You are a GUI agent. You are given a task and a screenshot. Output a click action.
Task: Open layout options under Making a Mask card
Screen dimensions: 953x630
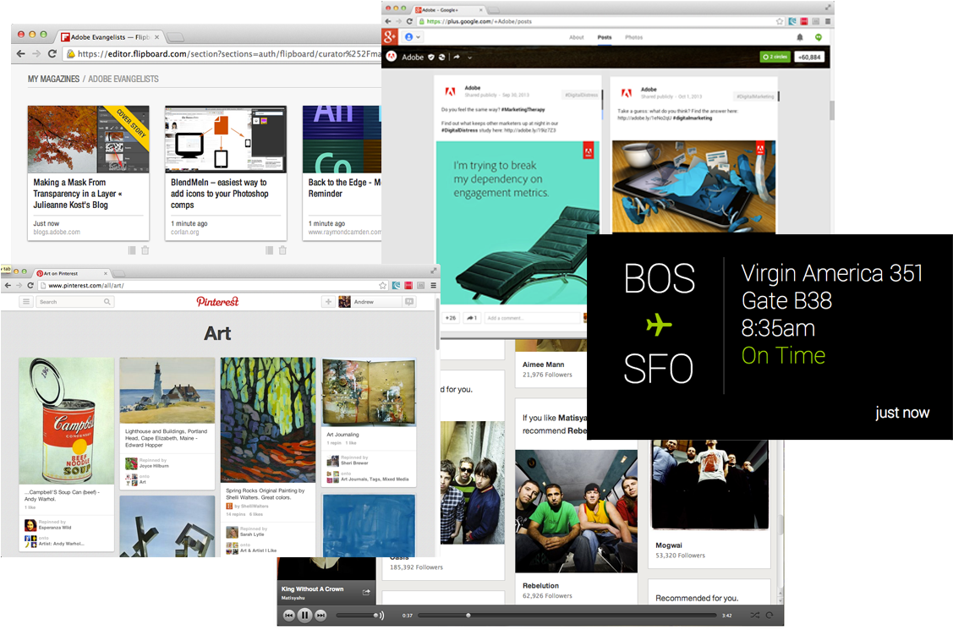(x=132, y=250)
